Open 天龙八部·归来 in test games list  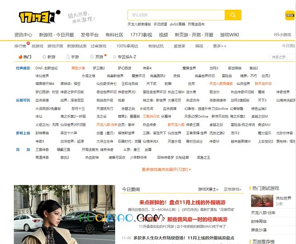pyautogui.click(x=263, y=213)
